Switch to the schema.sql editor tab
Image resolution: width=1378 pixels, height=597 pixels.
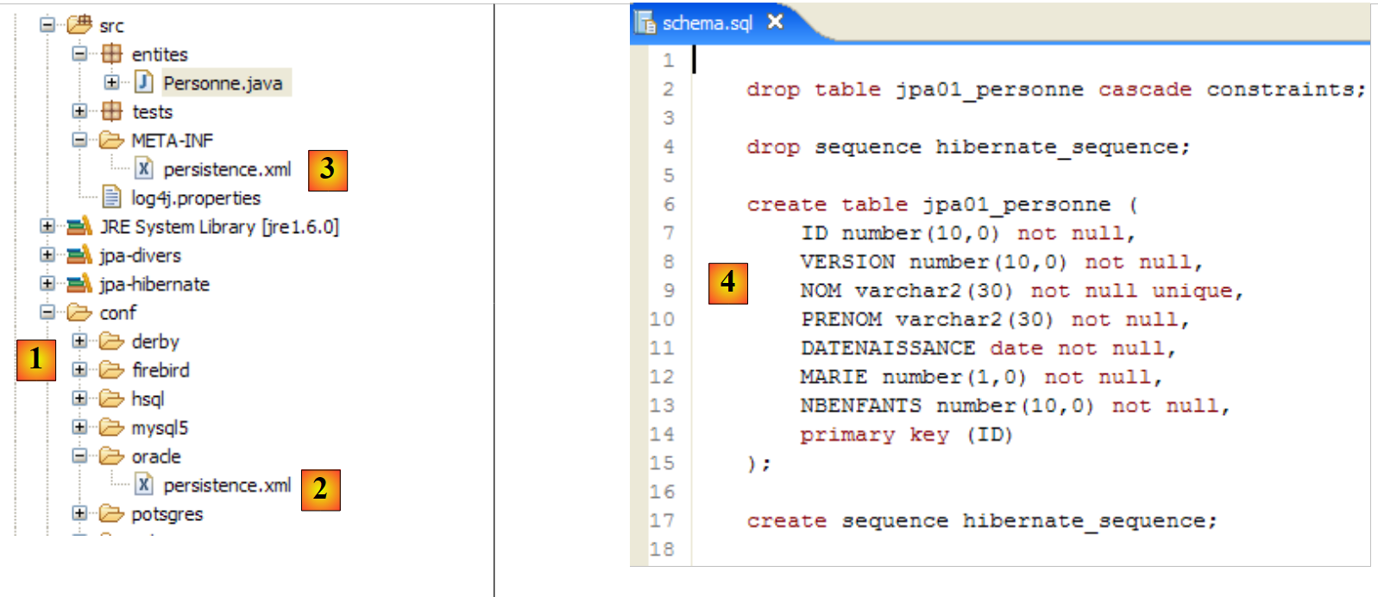(x=707, y=23)
